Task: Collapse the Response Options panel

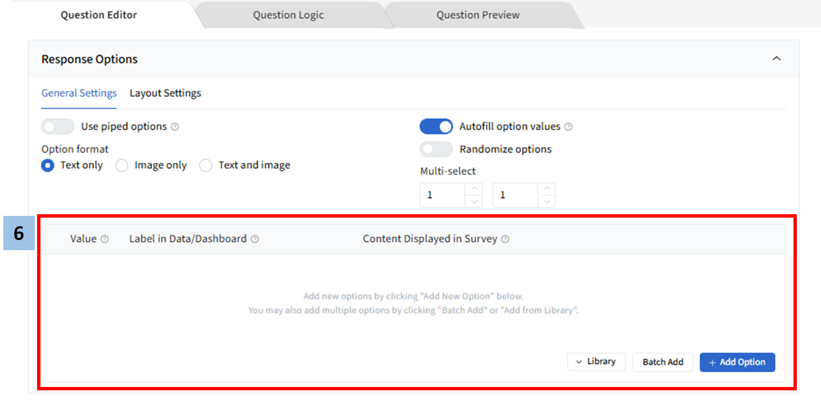Action: 777,59
